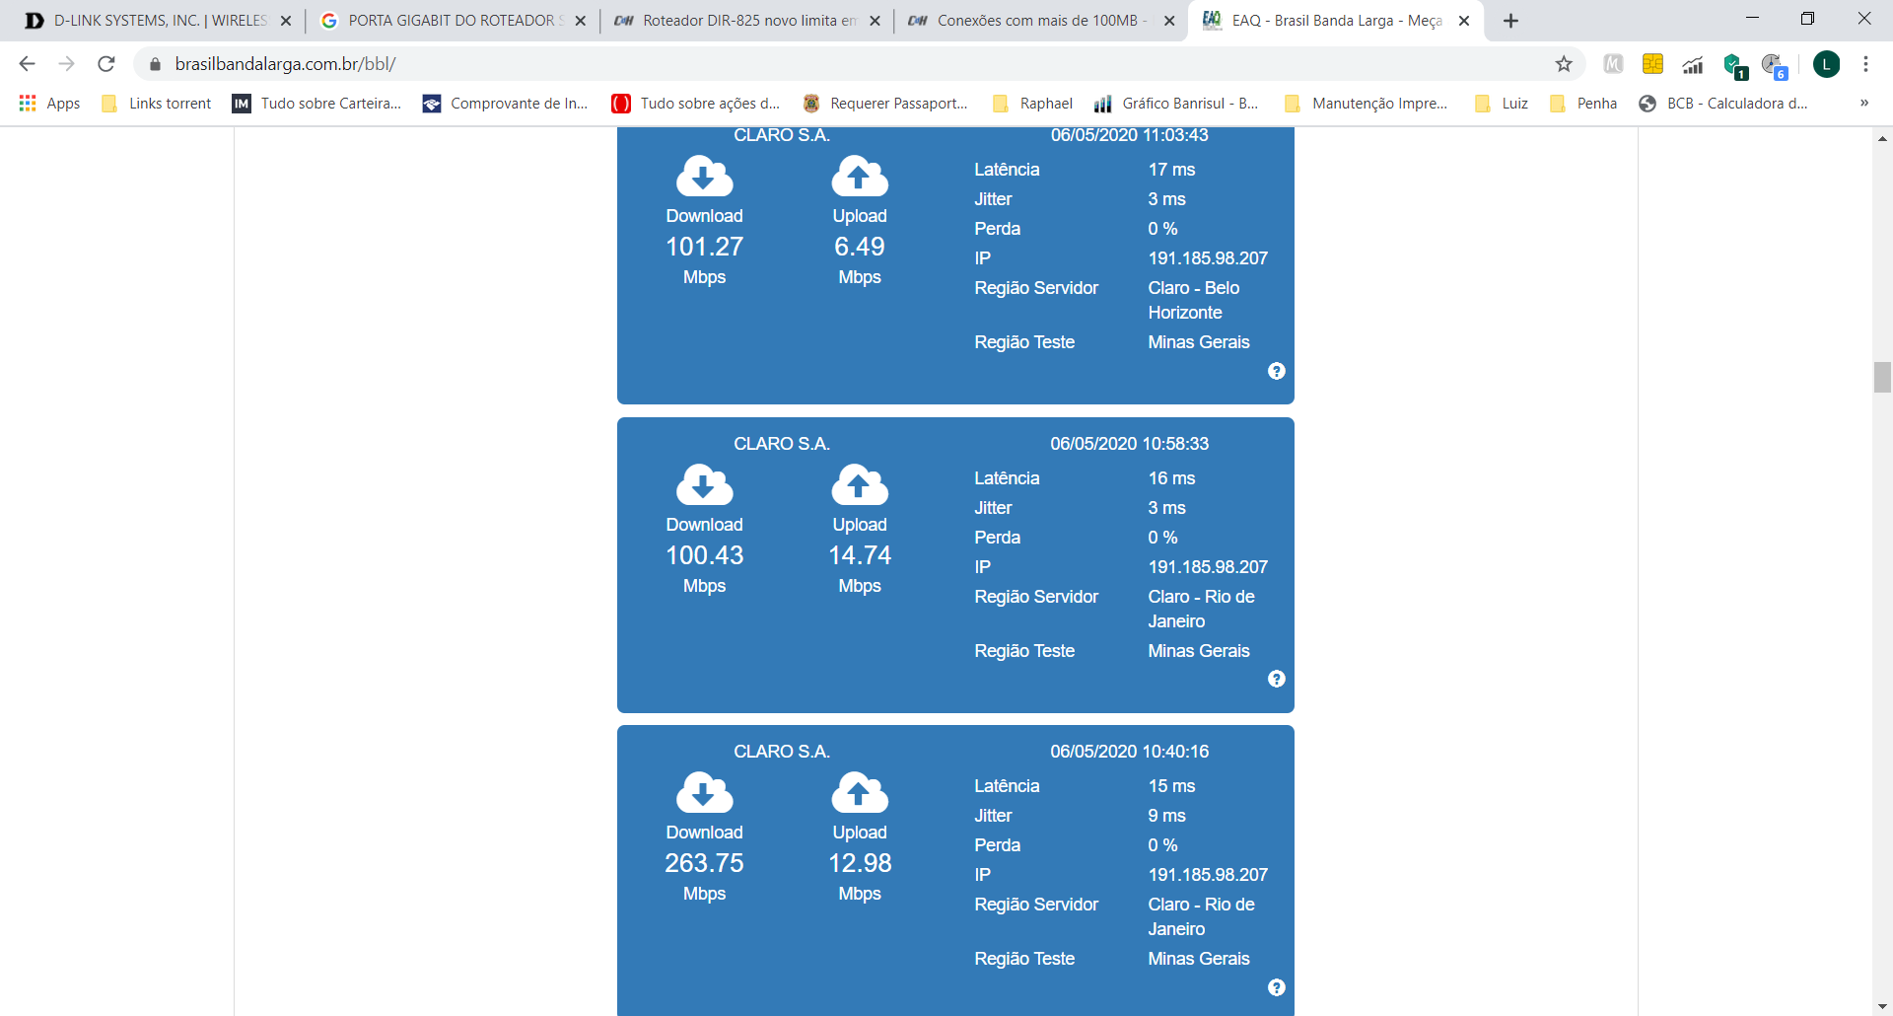Click the upload cloud icon above 14.74 Mbps

[860, 485]
